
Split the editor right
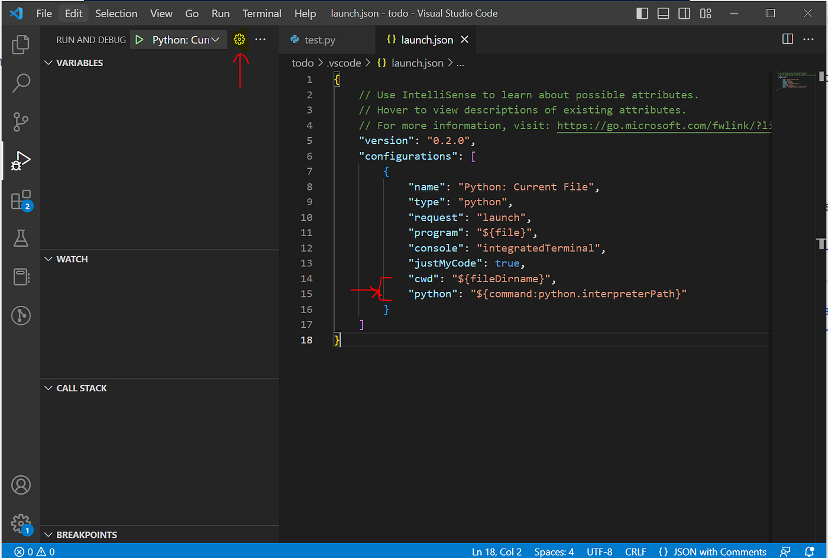click(x=788, y=39)
